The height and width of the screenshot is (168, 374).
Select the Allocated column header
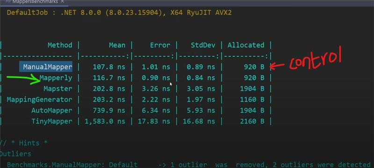click(246, 45)
